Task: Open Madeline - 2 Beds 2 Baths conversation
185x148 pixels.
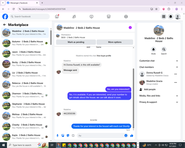Action: click(25, 33)
